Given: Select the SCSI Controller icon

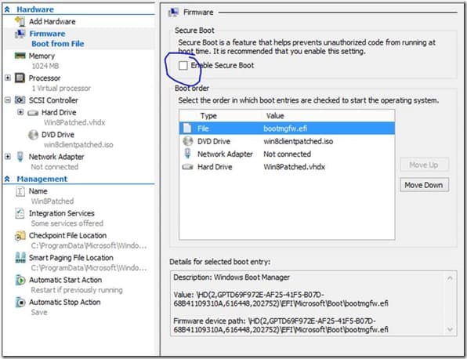Looking at the screenshot, I should (x=20, y=100).
